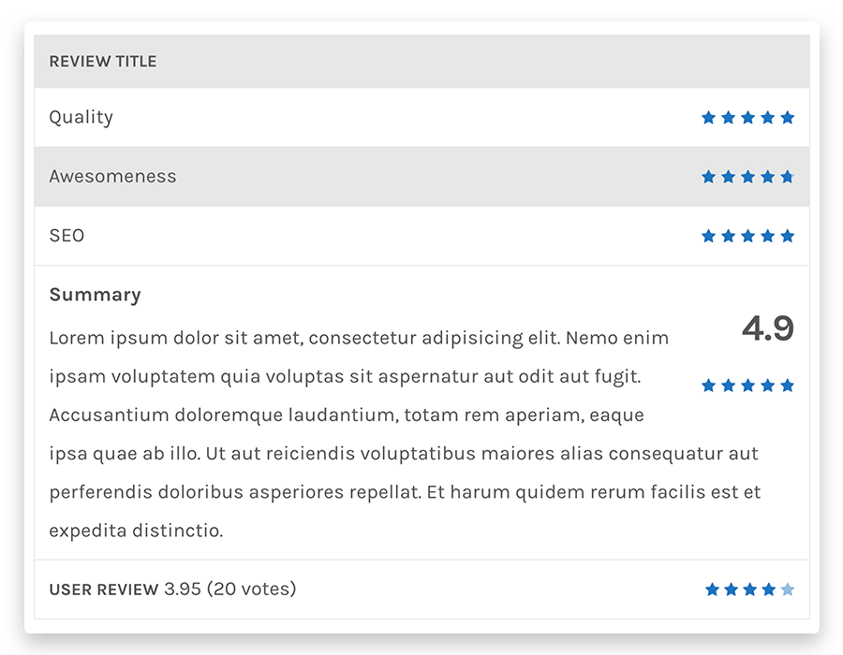Screen dimensions: 843x655
Task: Click the first star under 4.9 score
Action: point(709,386)
